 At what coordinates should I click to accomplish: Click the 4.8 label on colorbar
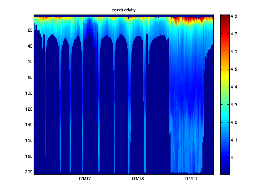(234, 16)
